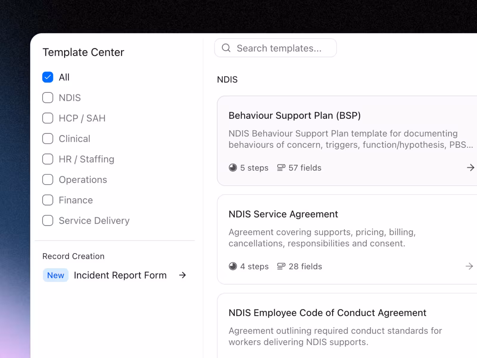Image resolution: width=477 pixels, height=358 pixels.
Task: Open NDIS Employee Code of Conduct Agreement
Action: [x=327, y=313]
